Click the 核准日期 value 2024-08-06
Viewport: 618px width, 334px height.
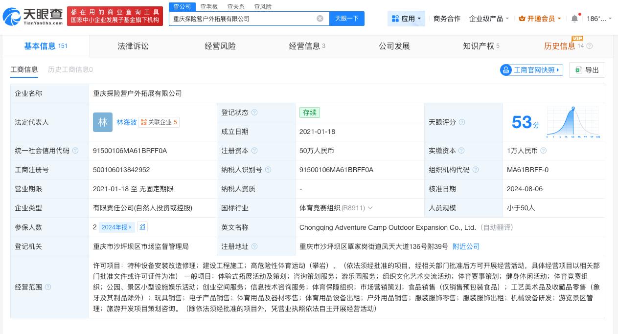[x=525, y=189]
